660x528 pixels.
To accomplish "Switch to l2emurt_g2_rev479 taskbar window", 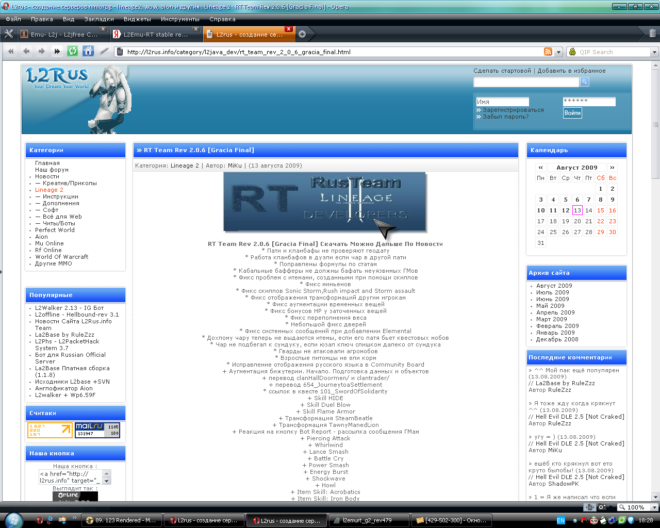I will click(x=369, y=521).
